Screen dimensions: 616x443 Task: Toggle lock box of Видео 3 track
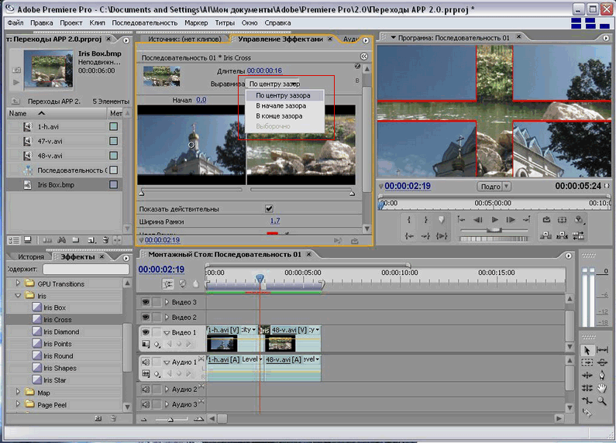pyautogui.click(x=157, y=302)
